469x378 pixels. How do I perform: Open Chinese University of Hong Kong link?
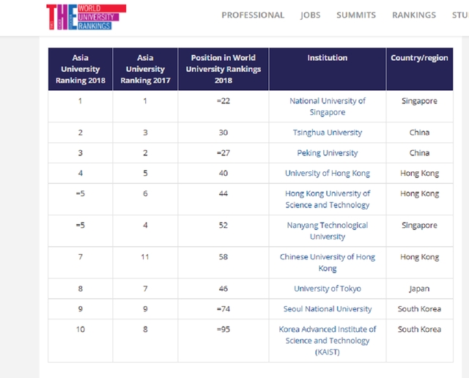pyautogui.click(x=328, y=262)
